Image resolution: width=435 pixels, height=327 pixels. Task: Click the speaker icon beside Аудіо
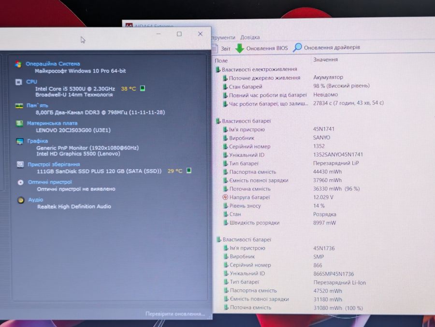[x=21, y=200]
